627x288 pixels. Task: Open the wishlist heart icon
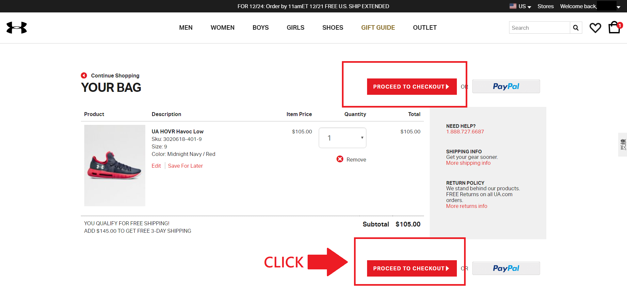click(x=595, y=28)
